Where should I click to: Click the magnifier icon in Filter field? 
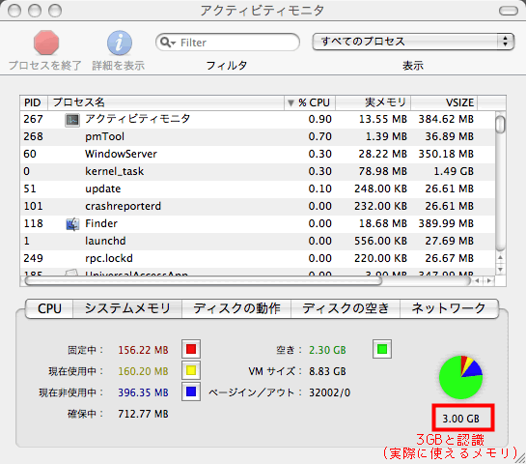pyautogui.click(x=167, y=43)
